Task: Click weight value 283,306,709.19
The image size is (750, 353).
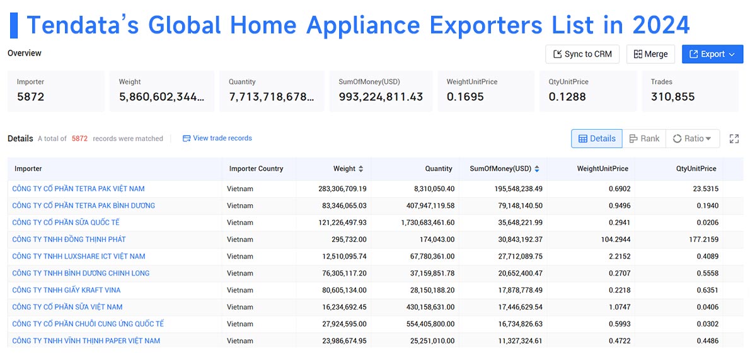Action: [342, 189]
